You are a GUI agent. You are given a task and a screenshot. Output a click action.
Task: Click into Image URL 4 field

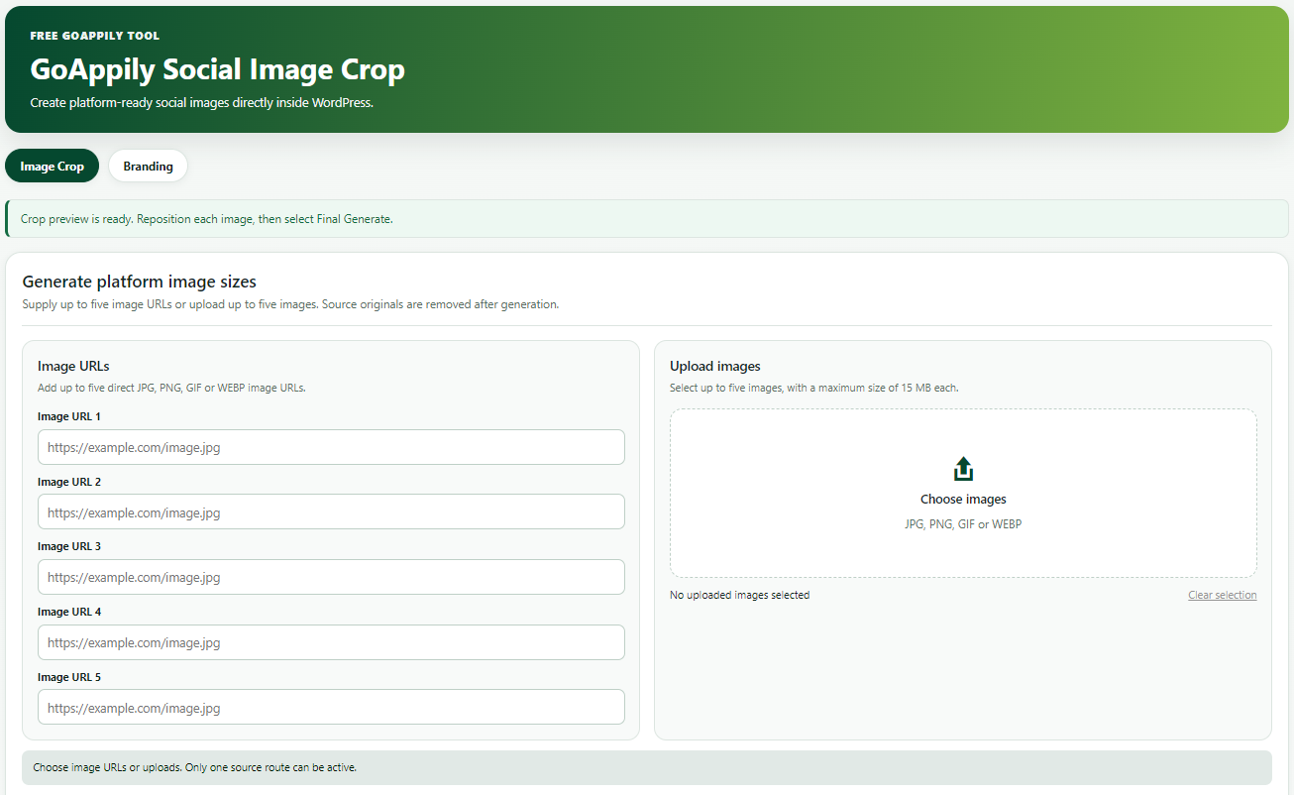[331, 642]
